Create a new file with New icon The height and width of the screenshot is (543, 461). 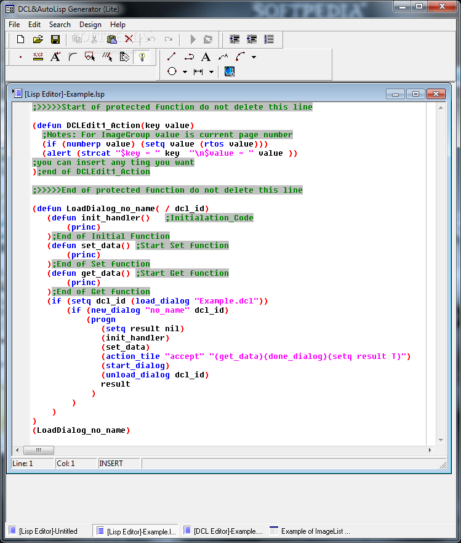[x=21, y=39]
